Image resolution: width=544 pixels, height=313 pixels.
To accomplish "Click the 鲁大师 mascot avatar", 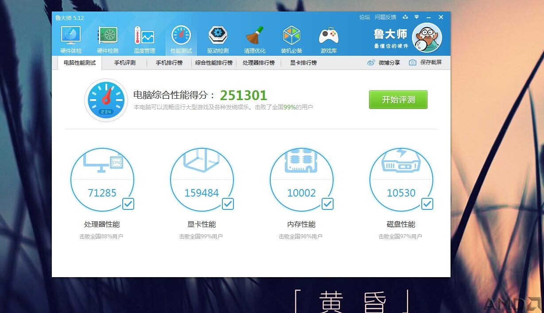I will [427, 38].
